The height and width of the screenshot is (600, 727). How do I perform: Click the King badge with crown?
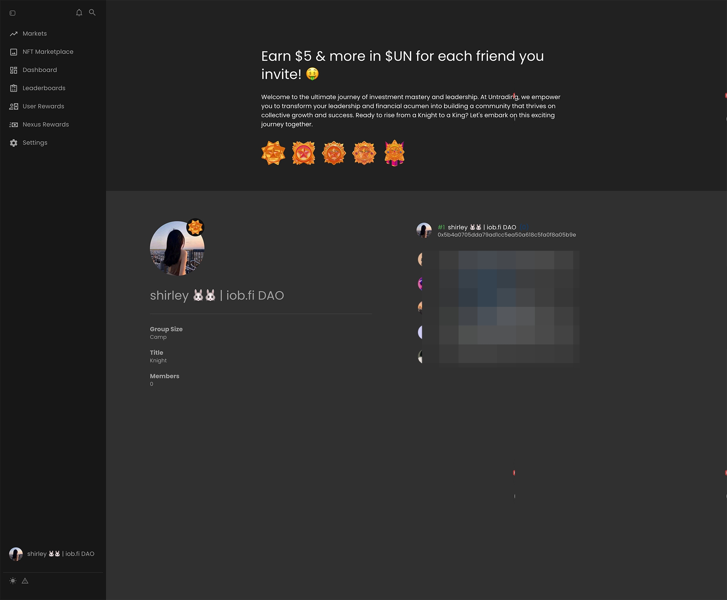tap(394, 153)
